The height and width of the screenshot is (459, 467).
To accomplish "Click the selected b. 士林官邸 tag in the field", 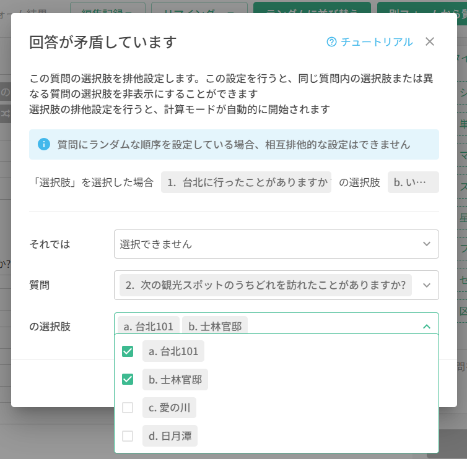I will [x=215, y=325].
